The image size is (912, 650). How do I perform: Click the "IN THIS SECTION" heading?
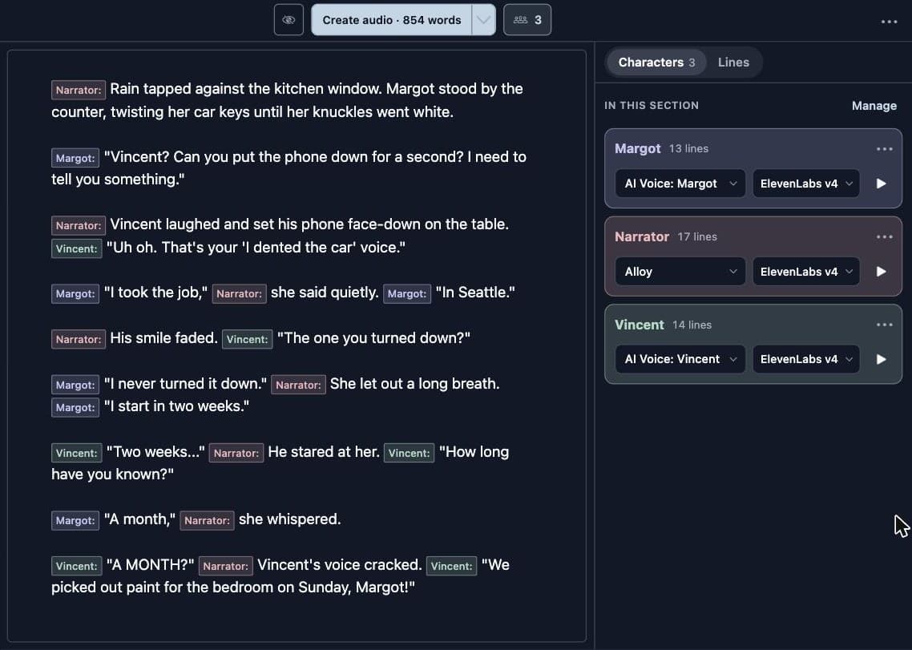[x=652, y=106]
